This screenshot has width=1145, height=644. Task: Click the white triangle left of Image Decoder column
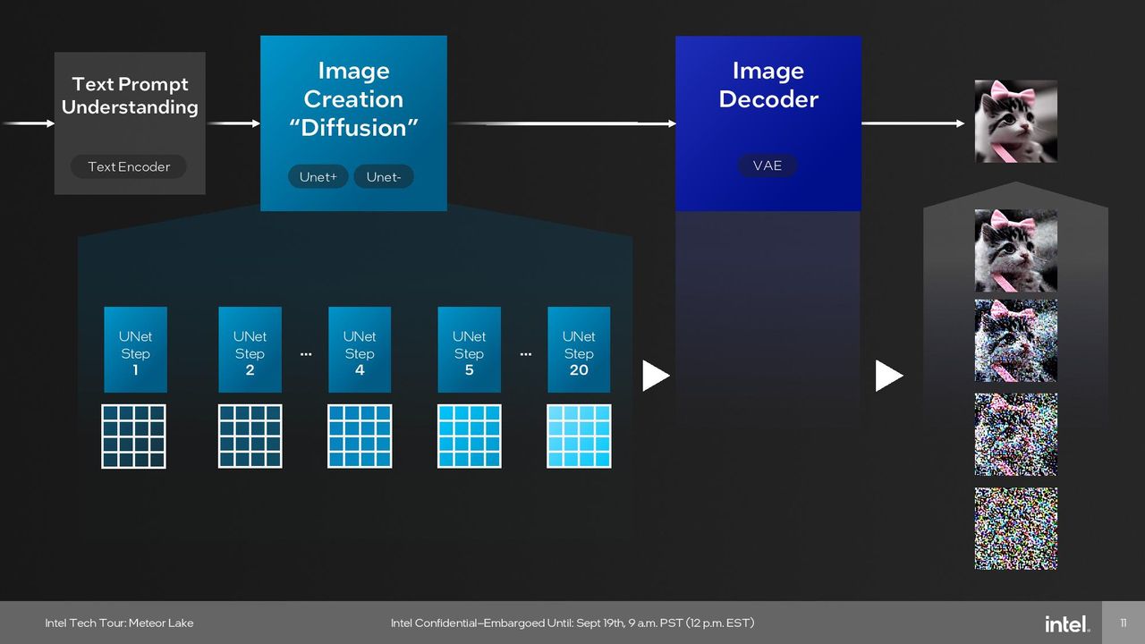(656, 376)
